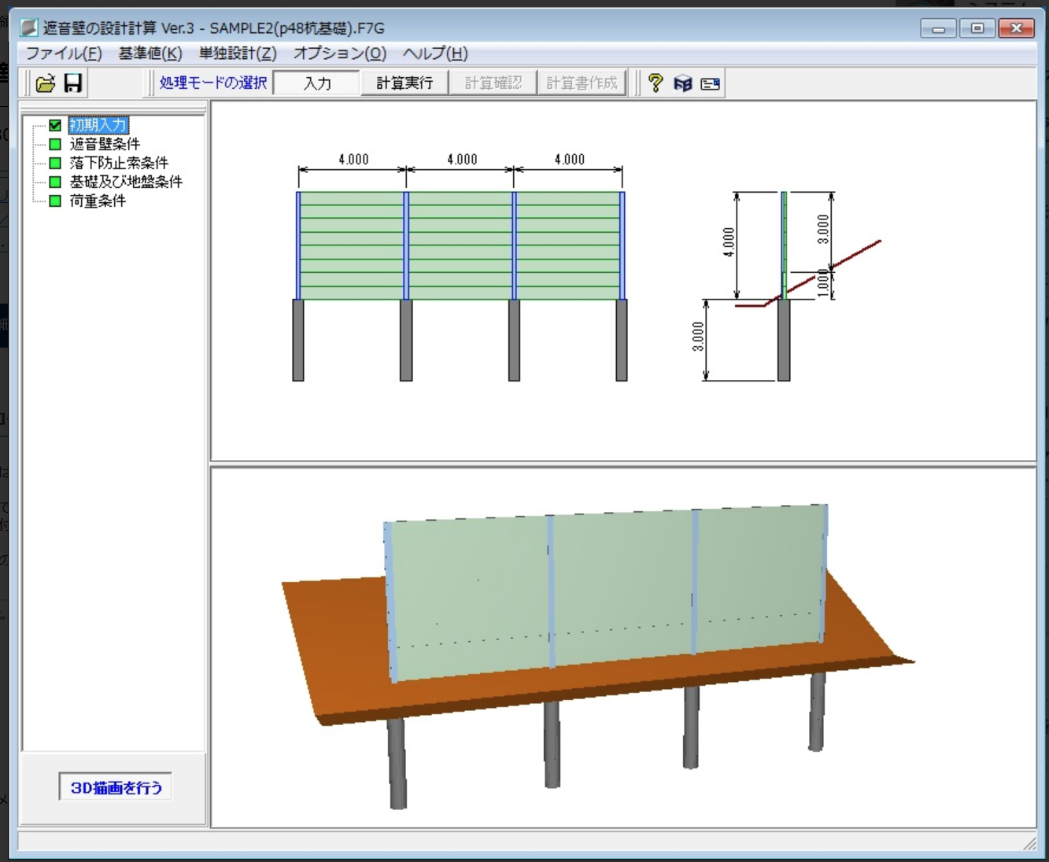
Task: Select 落下防止索条件 in the tree
Action: point(119,163)
